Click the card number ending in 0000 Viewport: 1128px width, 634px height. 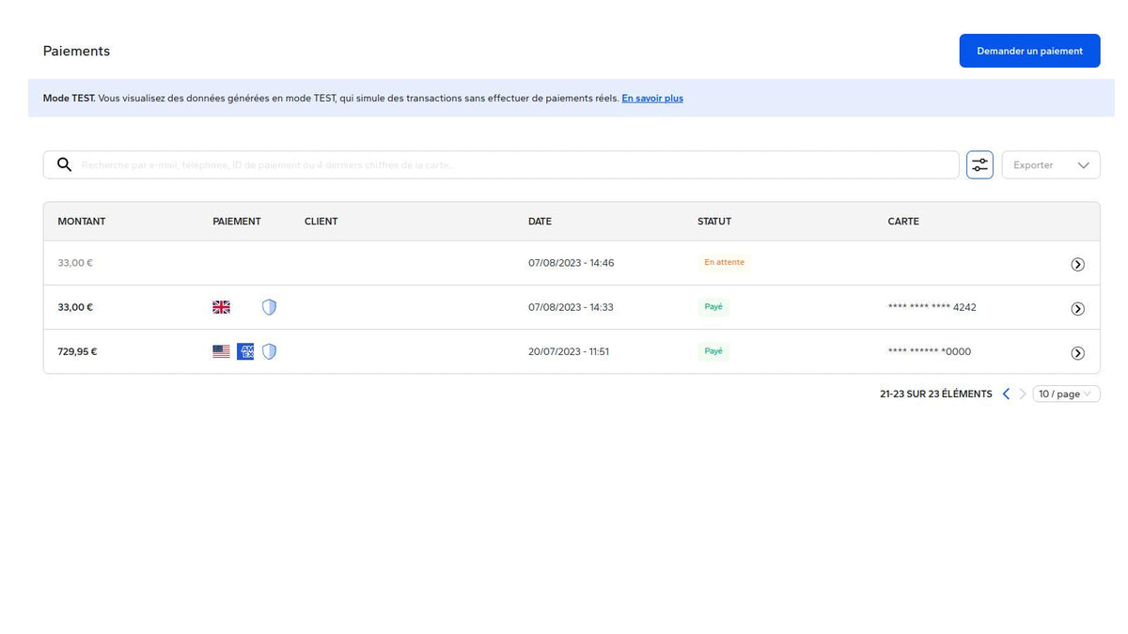point(930,351)
